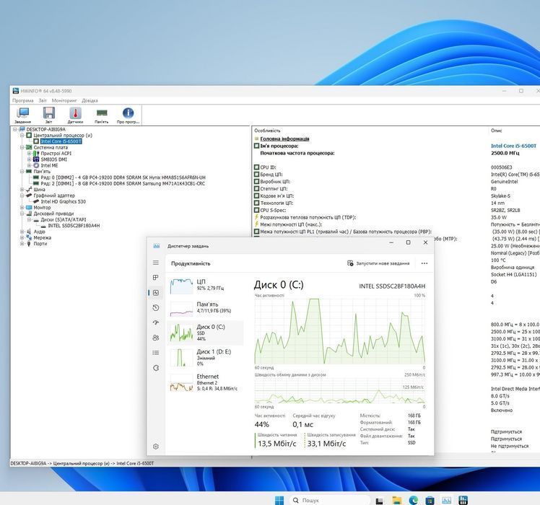Click the CPU ID feature row

pos(268,167)
